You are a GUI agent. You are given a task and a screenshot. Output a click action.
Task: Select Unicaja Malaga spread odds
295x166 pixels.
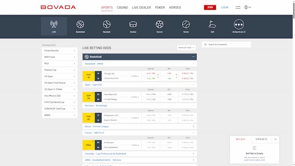click(x=151, y=99)
